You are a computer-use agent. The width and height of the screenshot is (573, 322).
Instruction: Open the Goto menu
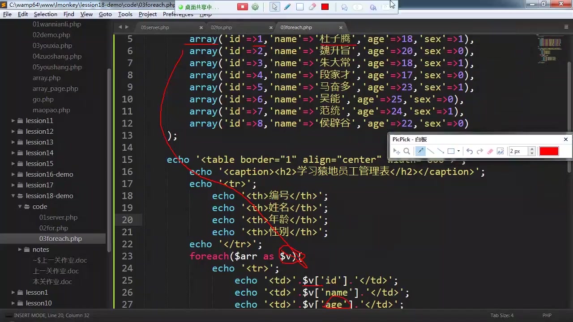pos(105,14)
